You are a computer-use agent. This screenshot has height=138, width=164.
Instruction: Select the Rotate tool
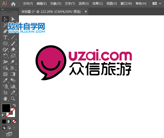coord(5,56)
